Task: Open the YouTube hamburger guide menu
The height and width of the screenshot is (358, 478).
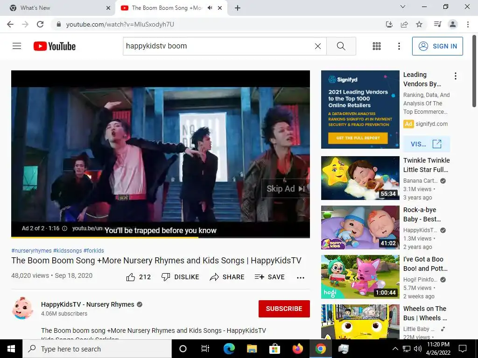Action: (x=17, y=46)
